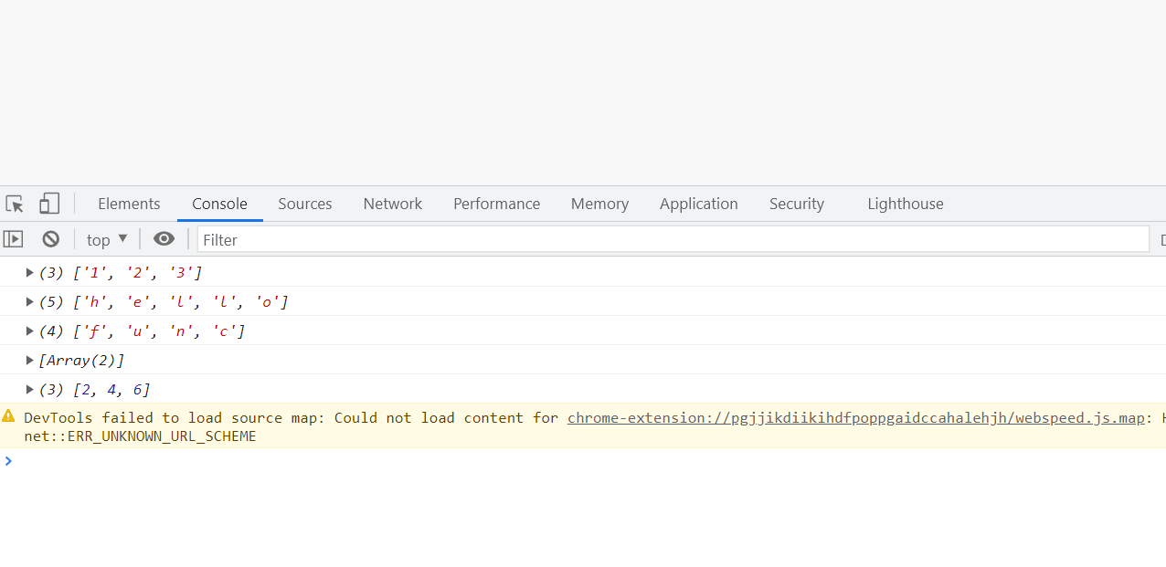Open the top JavaScript context dropdown
The height and width of the screenshot is (567, 1166).
pyautogui.click(x=107, y=239)
